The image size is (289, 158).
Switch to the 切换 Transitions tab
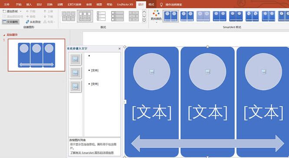[49, 4]
